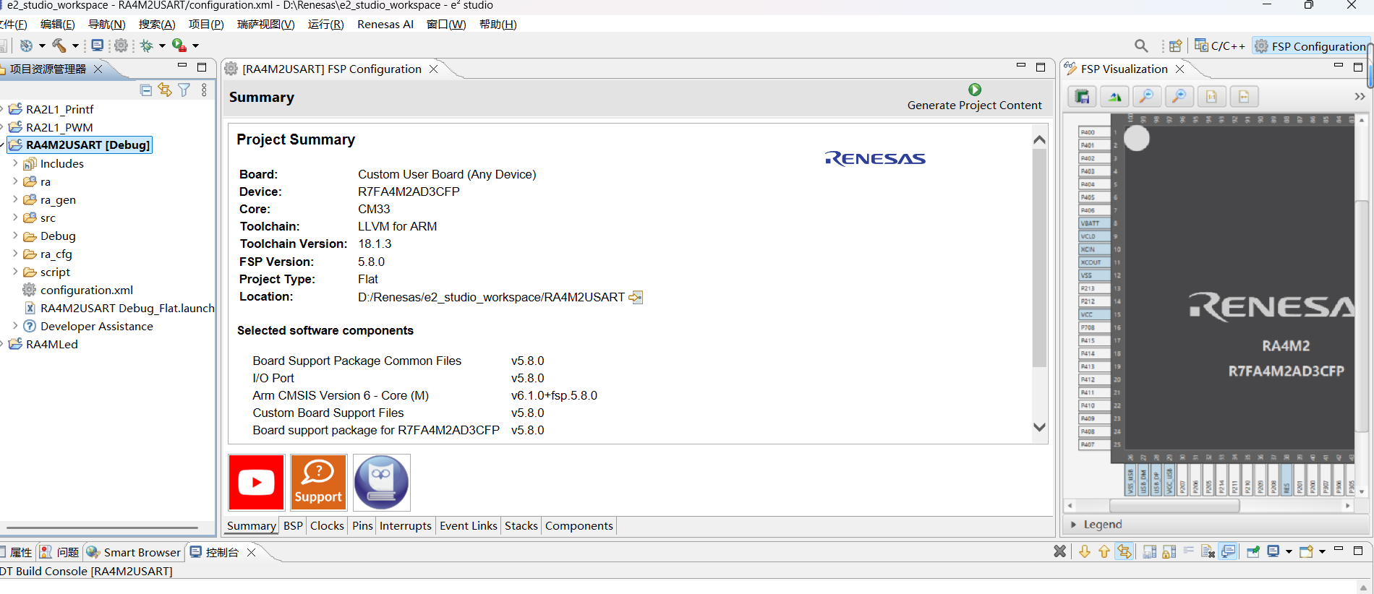Fit the chip view to width
The image size is (1374, 594).
pos(1244,97)
